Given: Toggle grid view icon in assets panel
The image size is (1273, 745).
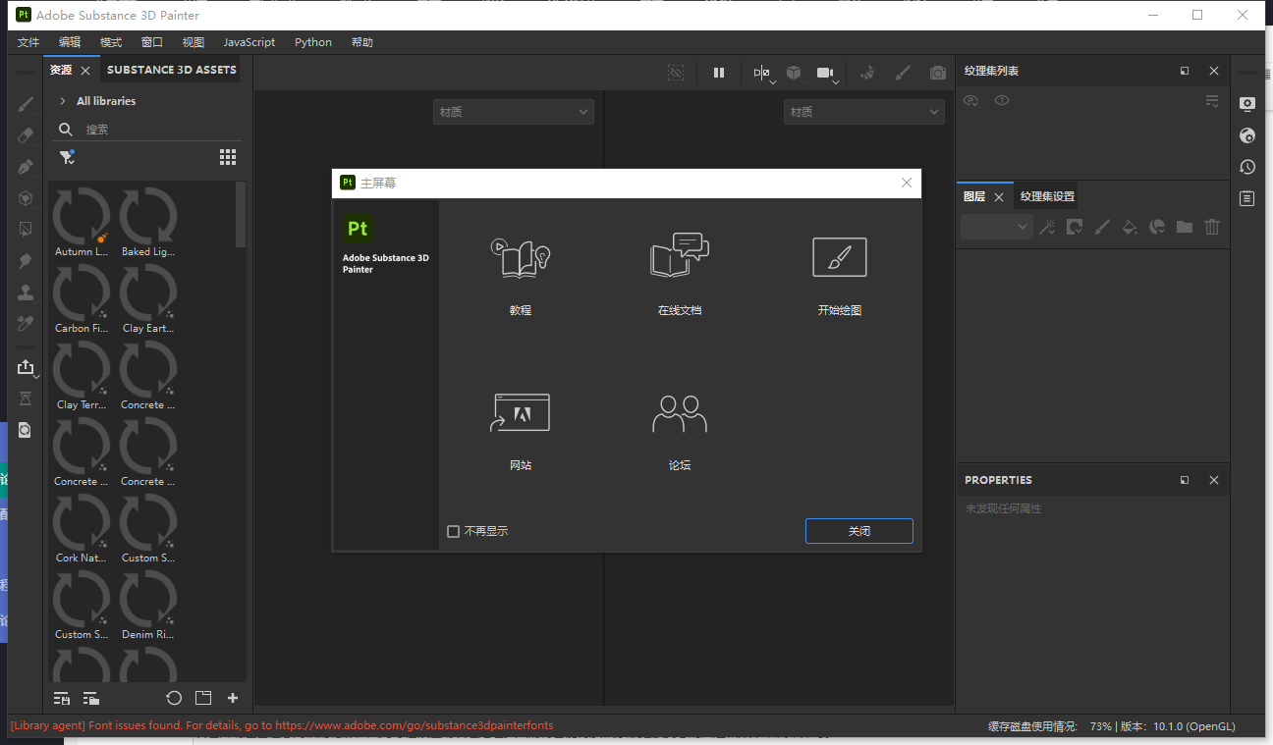Looking at the screenshot, I should tap(228, 157).
